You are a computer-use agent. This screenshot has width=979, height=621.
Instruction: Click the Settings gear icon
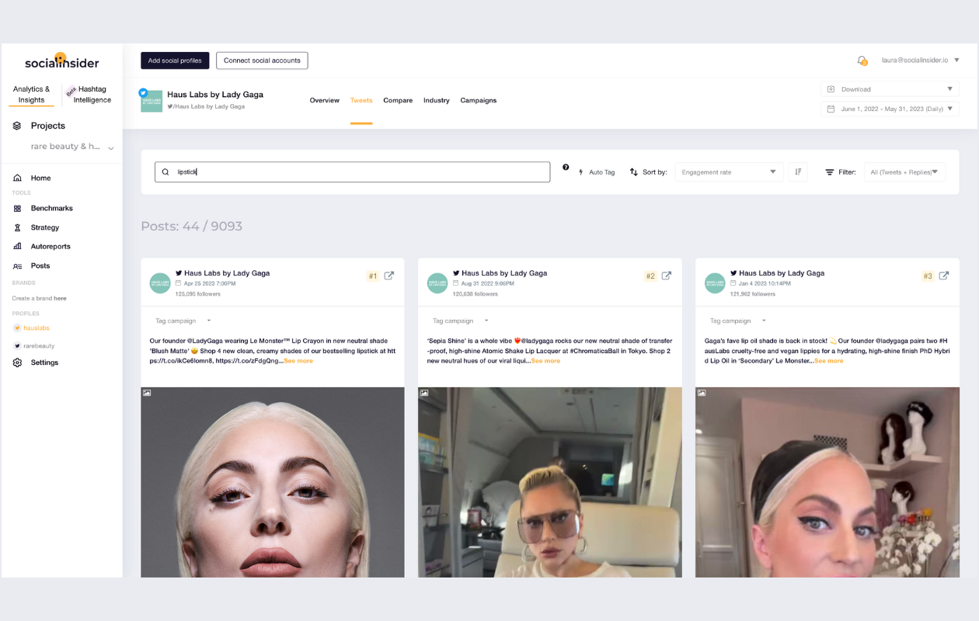[x=17, y=363]
